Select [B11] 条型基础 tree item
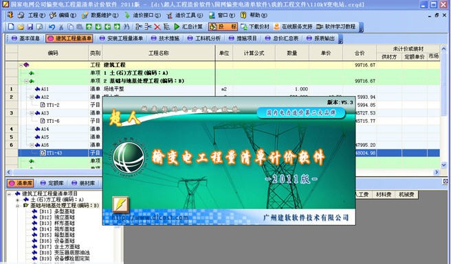The image size is (451, 264). coord(57,211)
